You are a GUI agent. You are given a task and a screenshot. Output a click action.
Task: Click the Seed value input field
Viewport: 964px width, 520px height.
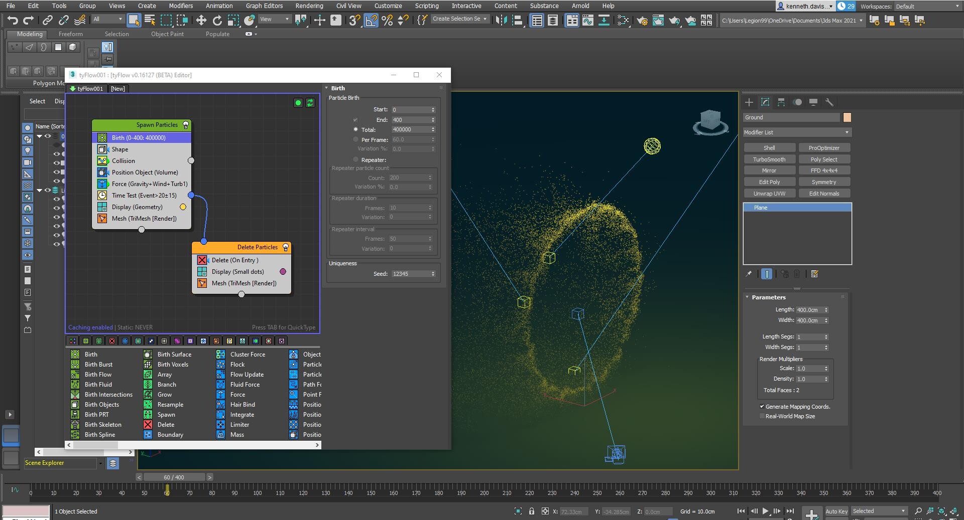411,274
